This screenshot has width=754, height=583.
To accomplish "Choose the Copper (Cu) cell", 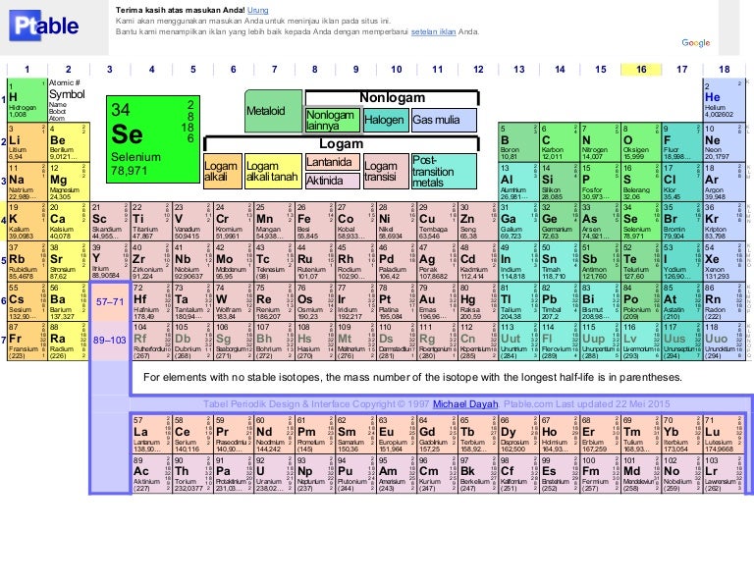I will (438, 222).
